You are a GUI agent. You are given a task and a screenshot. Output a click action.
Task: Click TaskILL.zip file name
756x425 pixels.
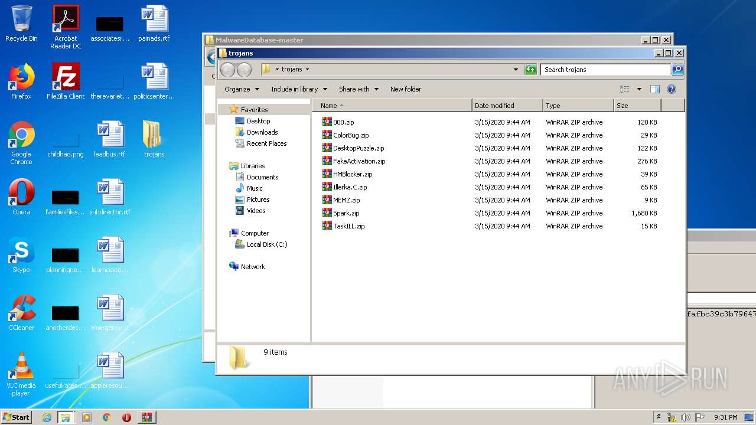348,226
